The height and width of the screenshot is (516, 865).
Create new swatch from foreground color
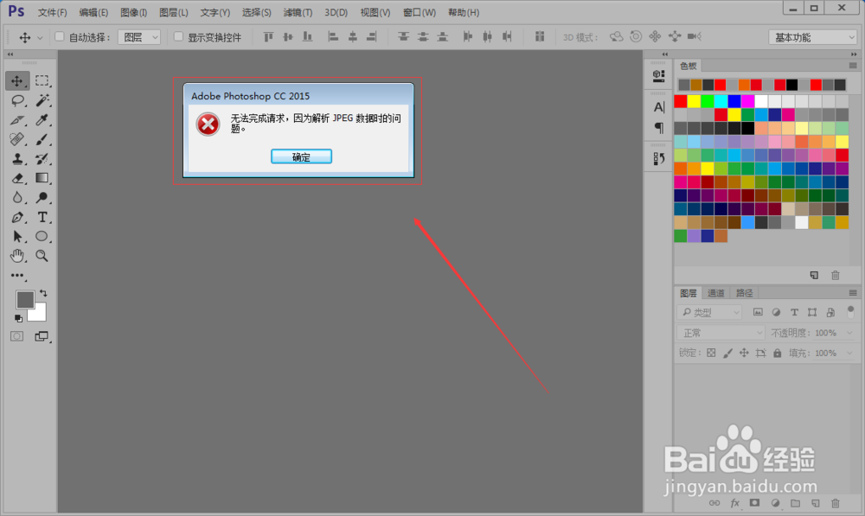pyautogui.click(x=814, y=275)
